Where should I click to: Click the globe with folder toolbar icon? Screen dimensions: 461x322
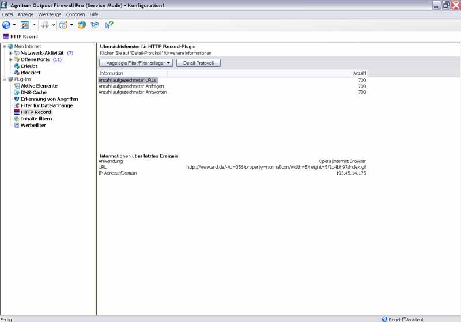[82, 25]
